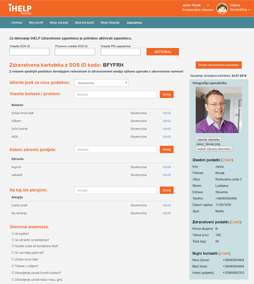Screen dimensions: 254x284
Task: Check Nosite očala ali kontaktne leče? checkbox
Action: 13,246
